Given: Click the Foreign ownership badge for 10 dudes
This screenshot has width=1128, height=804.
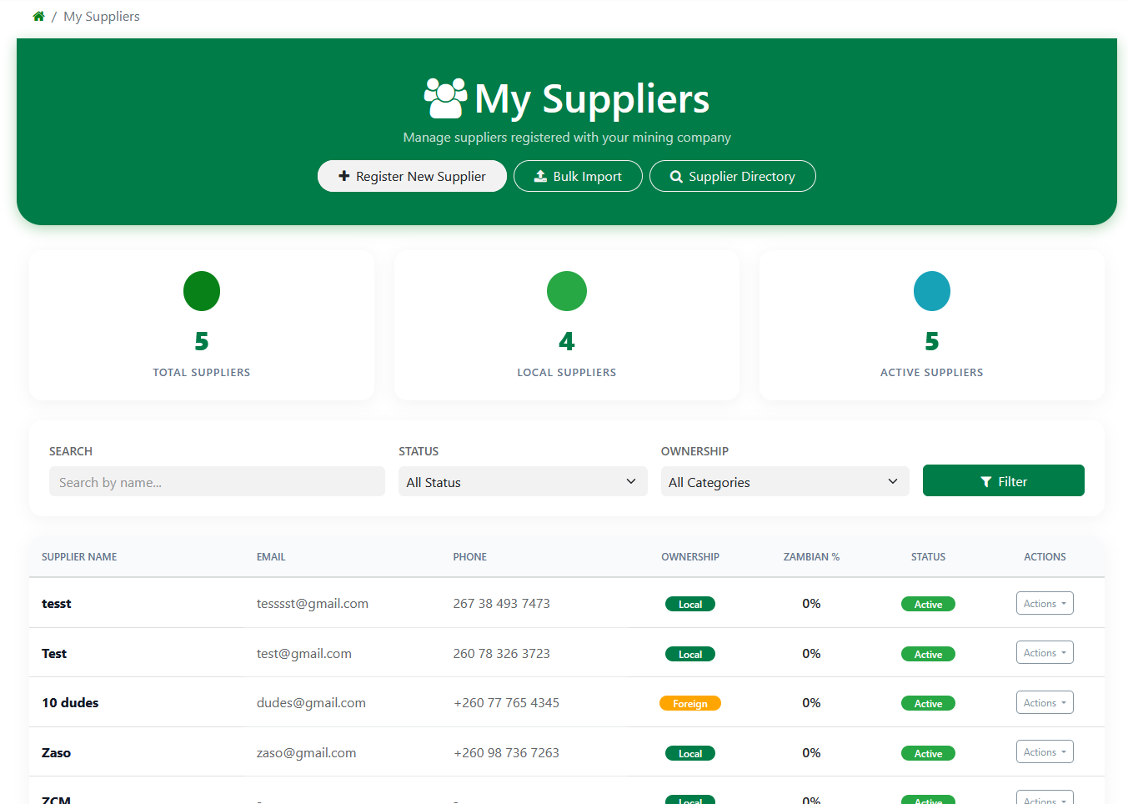Looking at the screenshot, I should (690, 703).
